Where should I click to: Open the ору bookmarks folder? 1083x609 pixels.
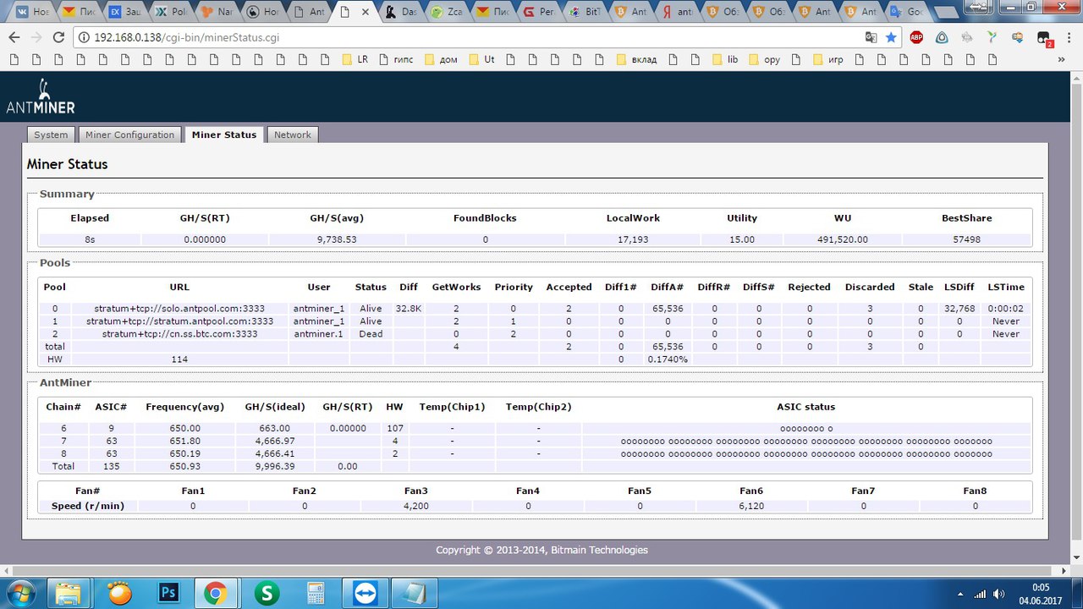(764, 59)
